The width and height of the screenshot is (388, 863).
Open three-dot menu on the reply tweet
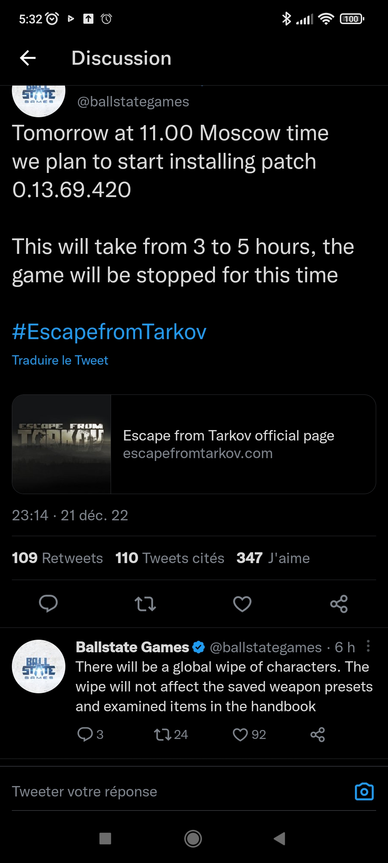coord(368,646)
